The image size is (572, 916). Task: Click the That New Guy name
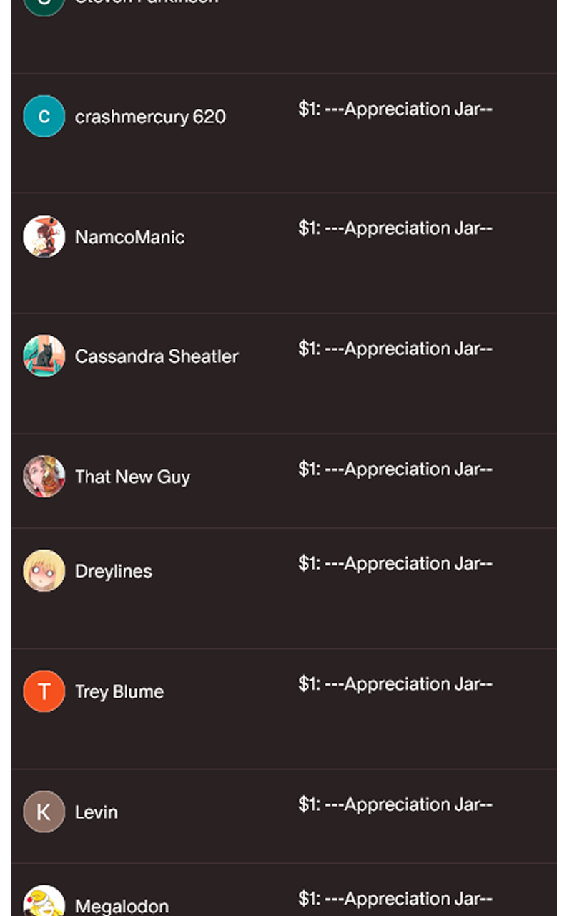(132, 477)
